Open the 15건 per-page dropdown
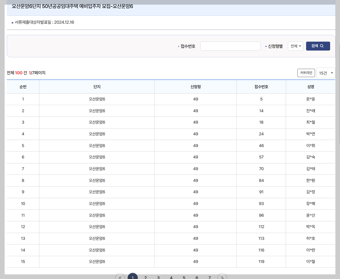Viewport: 340px width, 279px height. click(326, 73)
